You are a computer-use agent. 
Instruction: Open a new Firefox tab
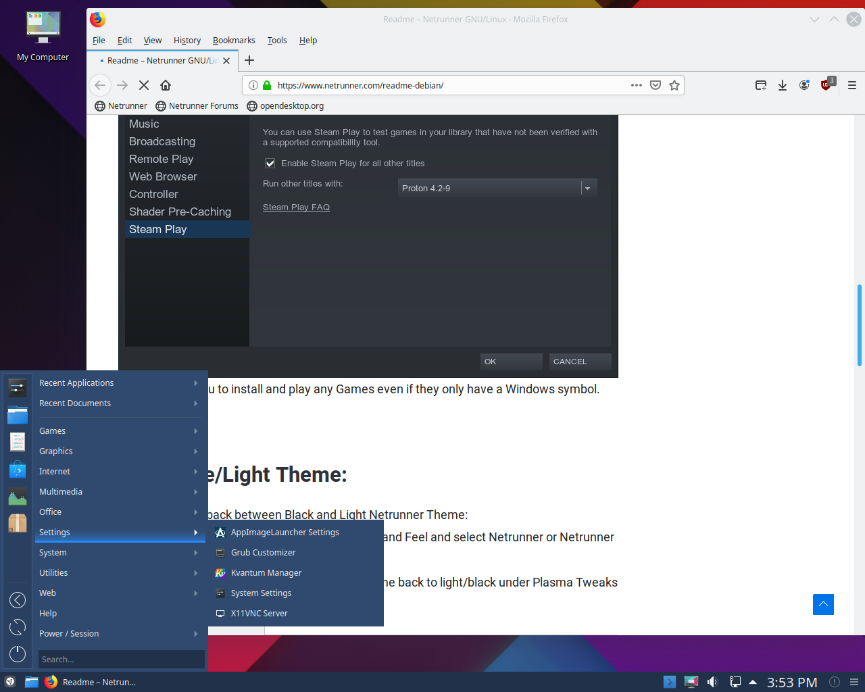(x=249, y=60)
